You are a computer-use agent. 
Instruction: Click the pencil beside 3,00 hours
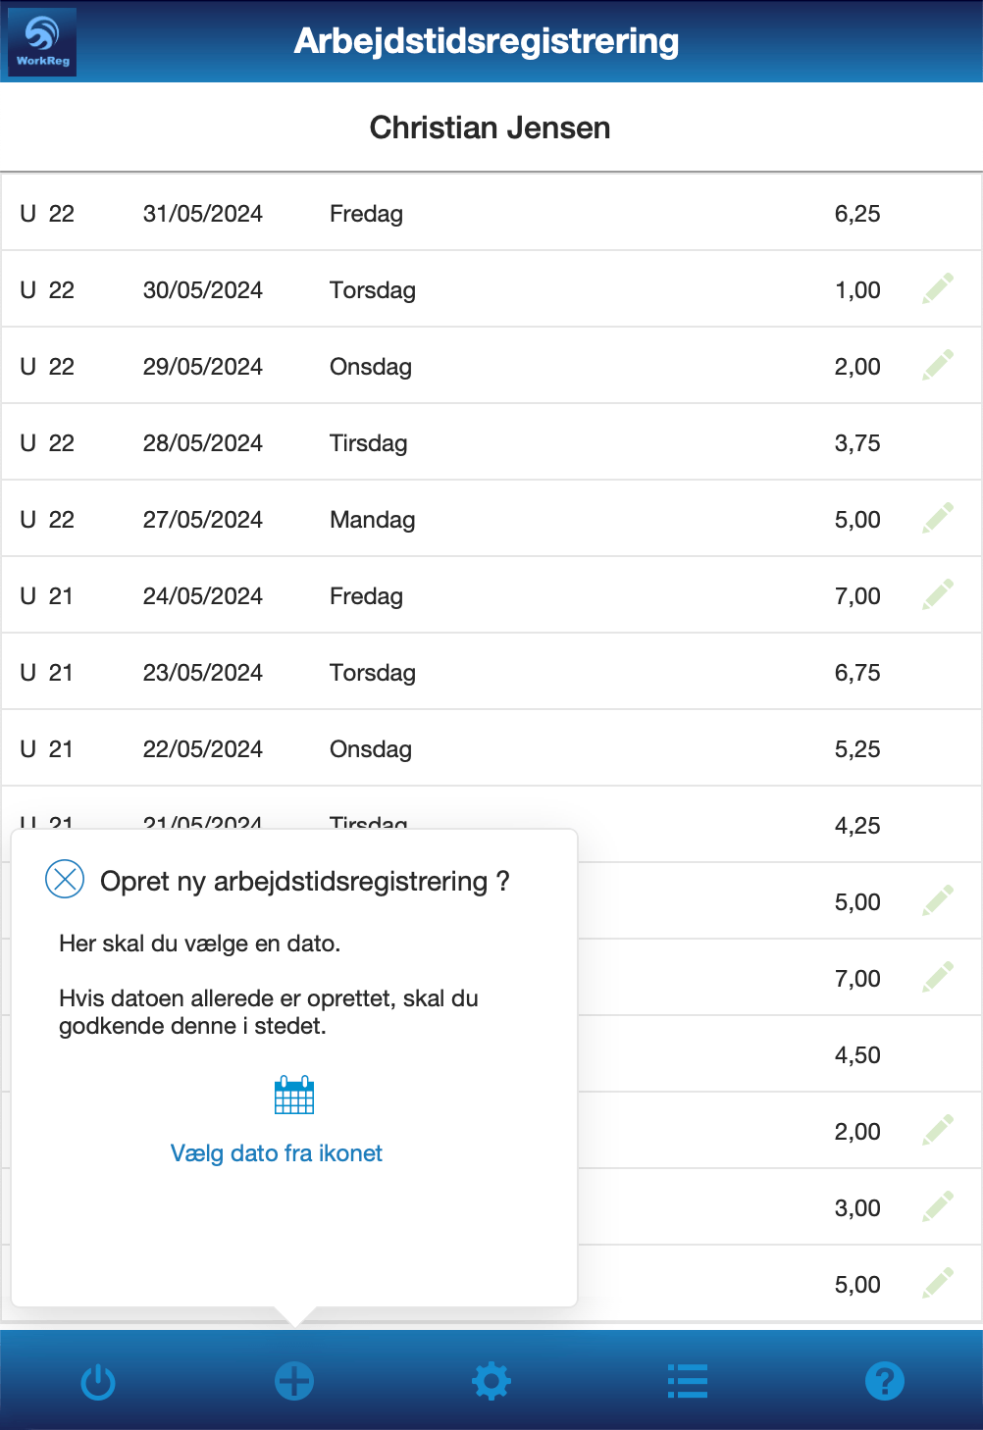pos(938,1207)
